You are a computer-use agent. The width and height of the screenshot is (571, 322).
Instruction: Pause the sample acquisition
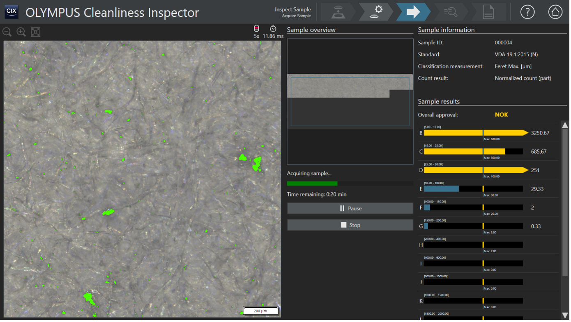[350, 208]
